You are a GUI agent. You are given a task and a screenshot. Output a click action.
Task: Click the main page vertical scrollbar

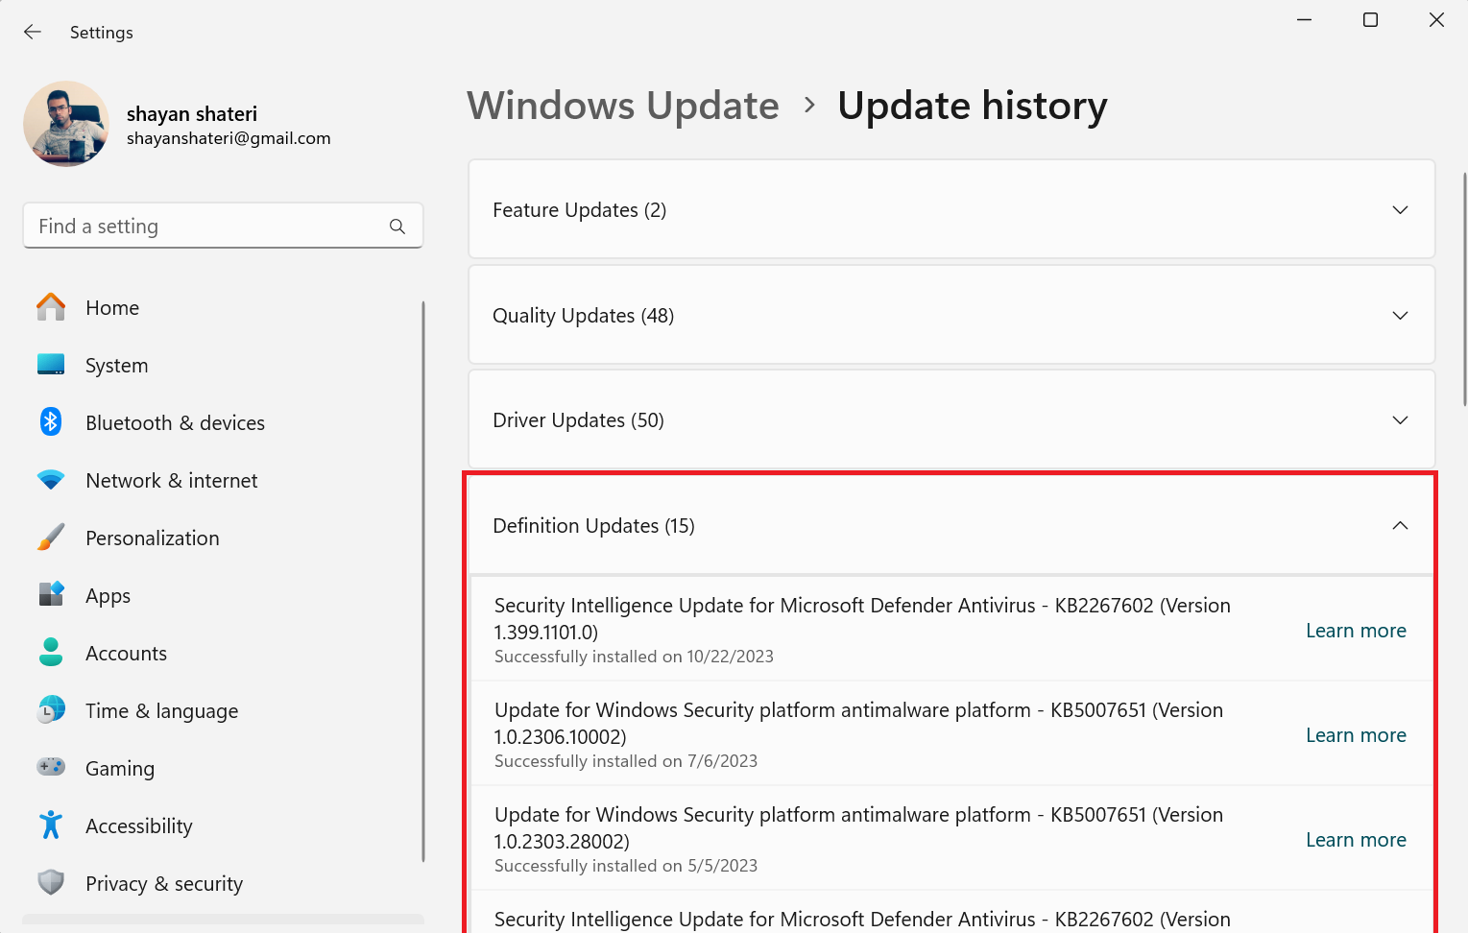tap(1464, 290)
